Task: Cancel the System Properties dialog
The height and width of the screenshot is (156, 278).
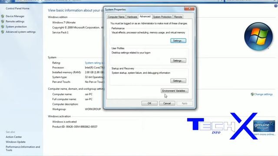Action: [x=167, y=103]
